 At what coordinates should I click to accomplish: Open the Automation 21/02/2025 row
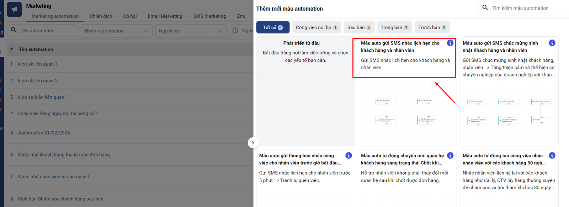(44, 133)
